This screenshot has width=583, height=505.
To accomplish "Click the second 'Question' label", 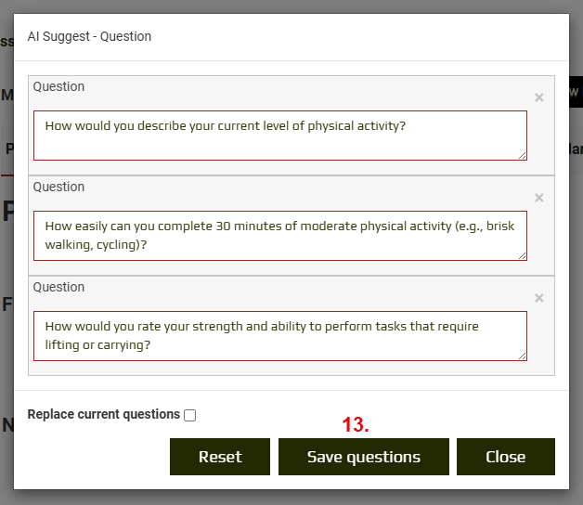I will point(58,187).
